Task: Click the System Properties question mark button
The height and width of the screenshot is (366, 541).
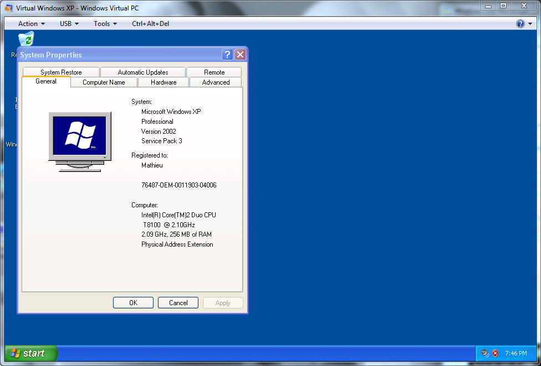Action: pos(227,55)
